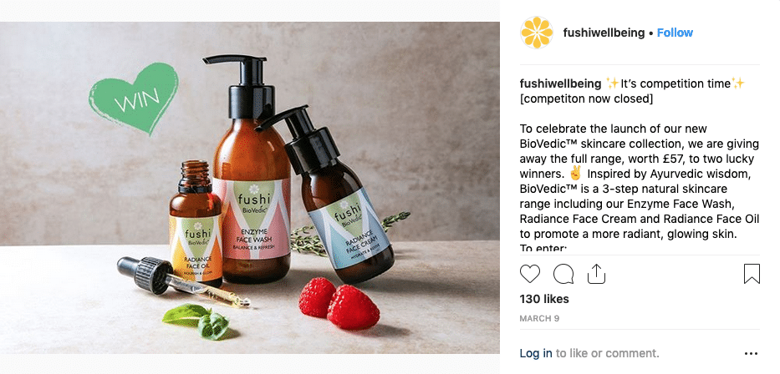Click the raspberries in the photo
780x374 pixels.
click(x=339, y=303)
